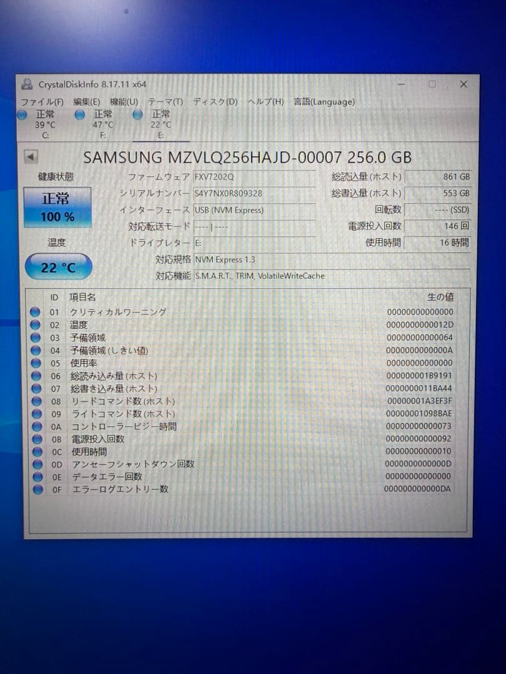The height and width of the screenshot is (674, 506).
Task: Click the status icon for row 01 クリティカルワーニング
Action: coord(35,312)
